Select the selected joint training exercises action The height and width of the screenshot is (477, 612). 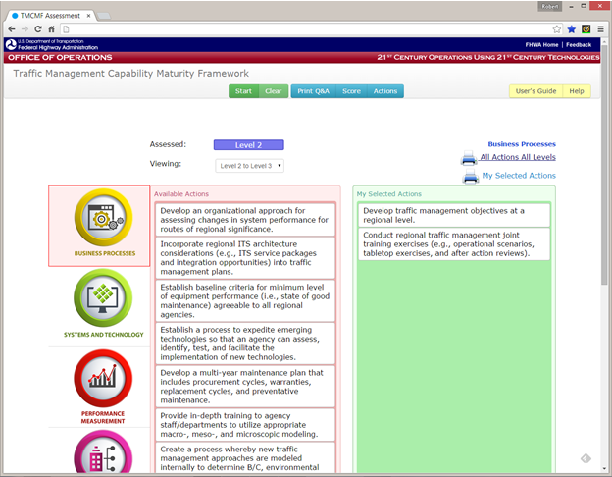(451, 243)
